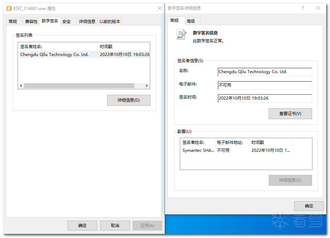Click 2022年10月10日 timestamp in 副署 list
The width and height of the screenshot is (330, 238).
point(271,150)
